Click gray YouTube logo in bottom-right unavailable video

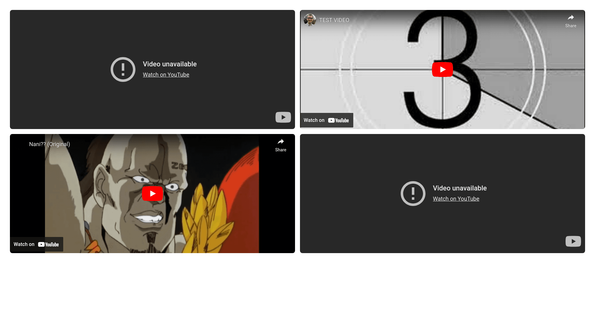pos(573,241)
